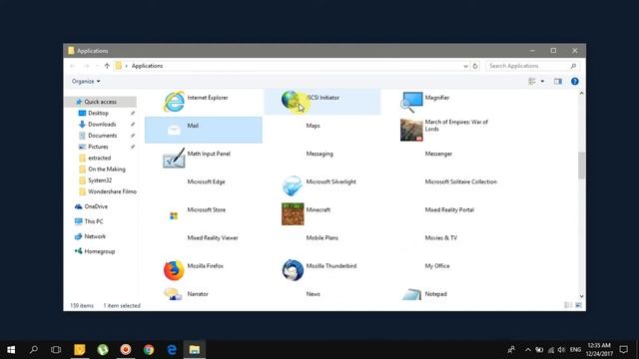Screen dimensions: 639x359
Task: Open System32 folder in sidebar
Action: coord(100,180)
